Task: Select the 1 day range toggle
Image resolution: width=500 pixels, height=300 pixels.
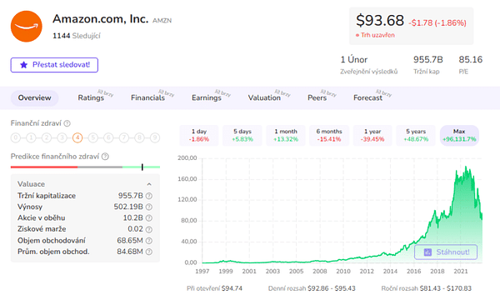Action: tap(199, 136)
